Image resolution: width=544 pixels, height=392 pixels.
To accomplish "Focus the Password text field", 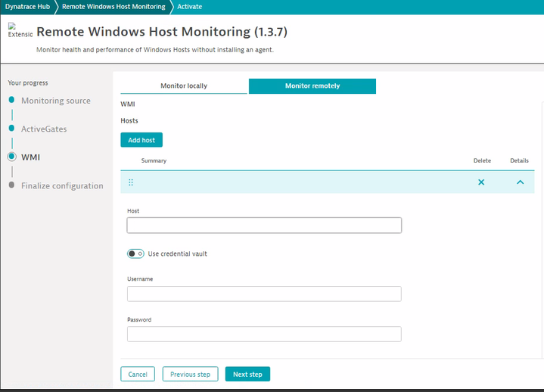I will [x=264, y=334].
